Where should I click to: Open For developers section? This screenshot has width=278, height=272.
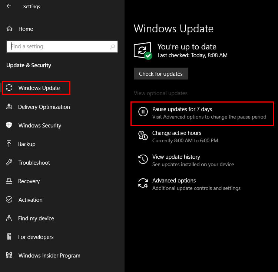[36, 237]
